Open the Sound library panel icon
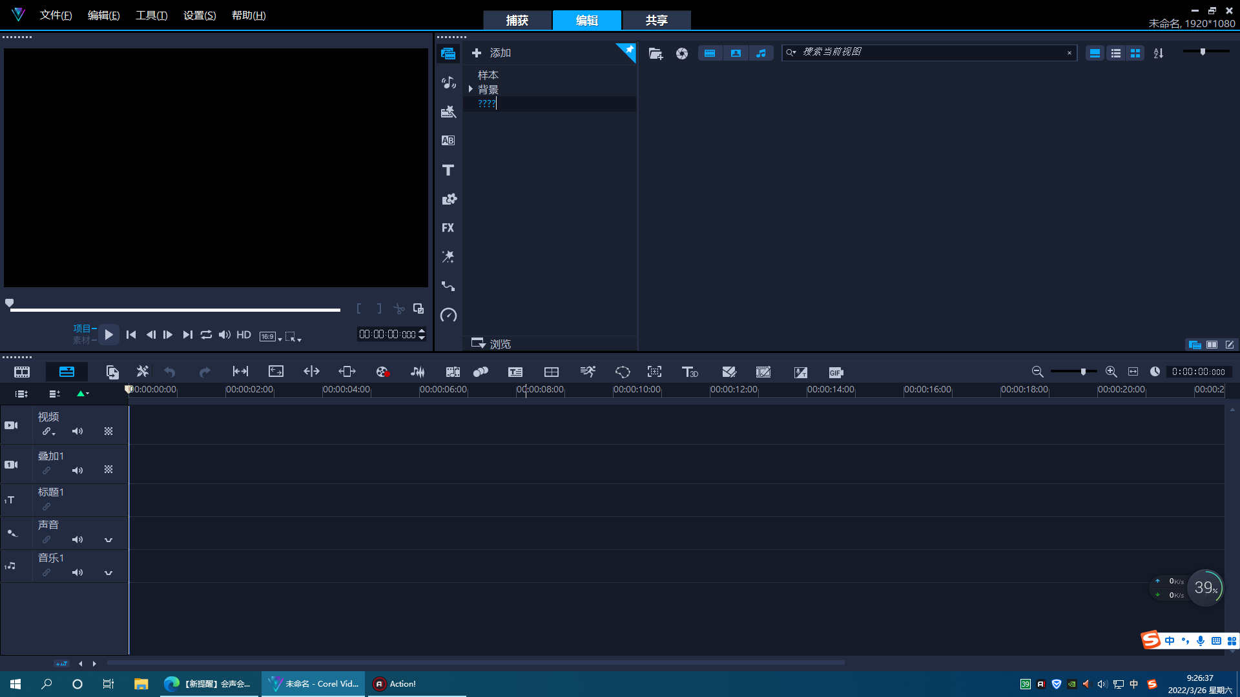Viewport: 1240px width, 697px height. [448, 82]
